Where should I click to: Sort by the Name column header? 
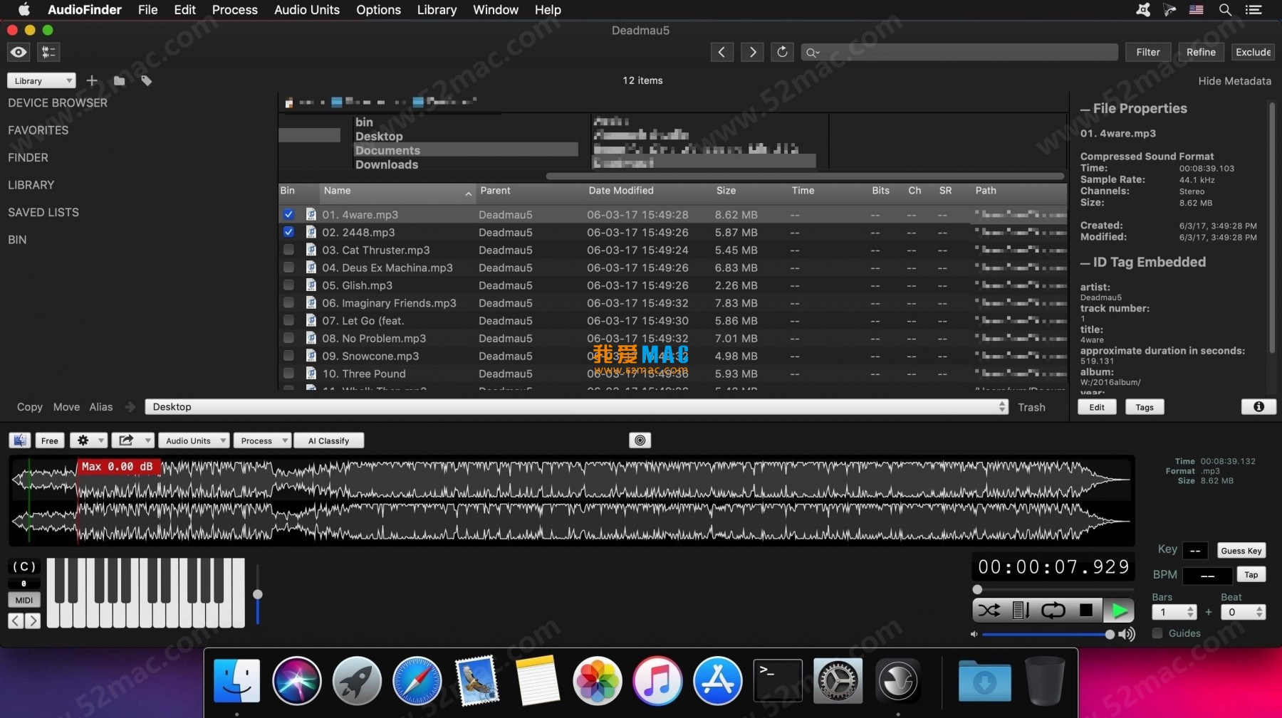(397, 191)
